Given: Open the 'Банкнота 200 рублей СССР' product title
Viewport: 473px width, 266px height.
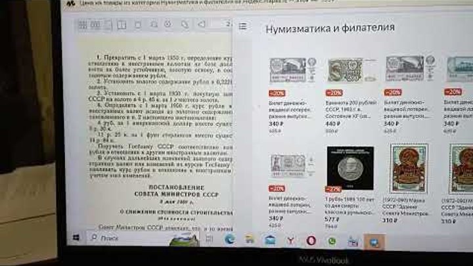Looking at the screenshot, I should coord(351,109).
